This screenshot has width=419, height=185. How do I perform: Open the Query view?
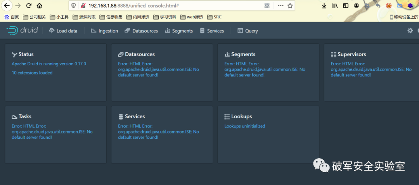pos(248,31)
